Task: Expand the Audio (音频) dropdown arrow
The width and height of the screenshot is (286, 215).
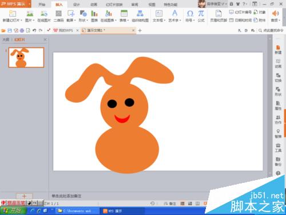Action: coord(279,20)
